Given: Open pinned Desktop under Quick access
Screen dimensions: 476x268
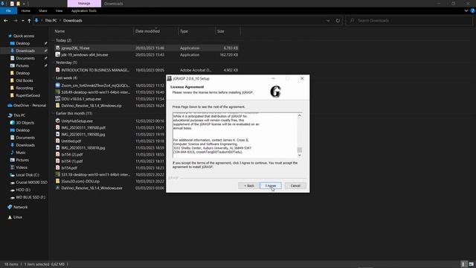Looking at the screenshot, I should point(23,43).
